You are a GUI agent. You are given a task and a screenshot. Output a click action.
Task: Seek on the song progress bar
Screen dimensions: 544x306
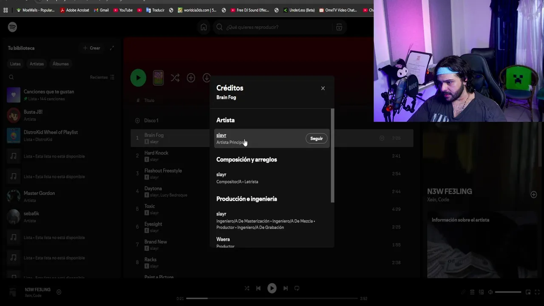coord(272,298)
